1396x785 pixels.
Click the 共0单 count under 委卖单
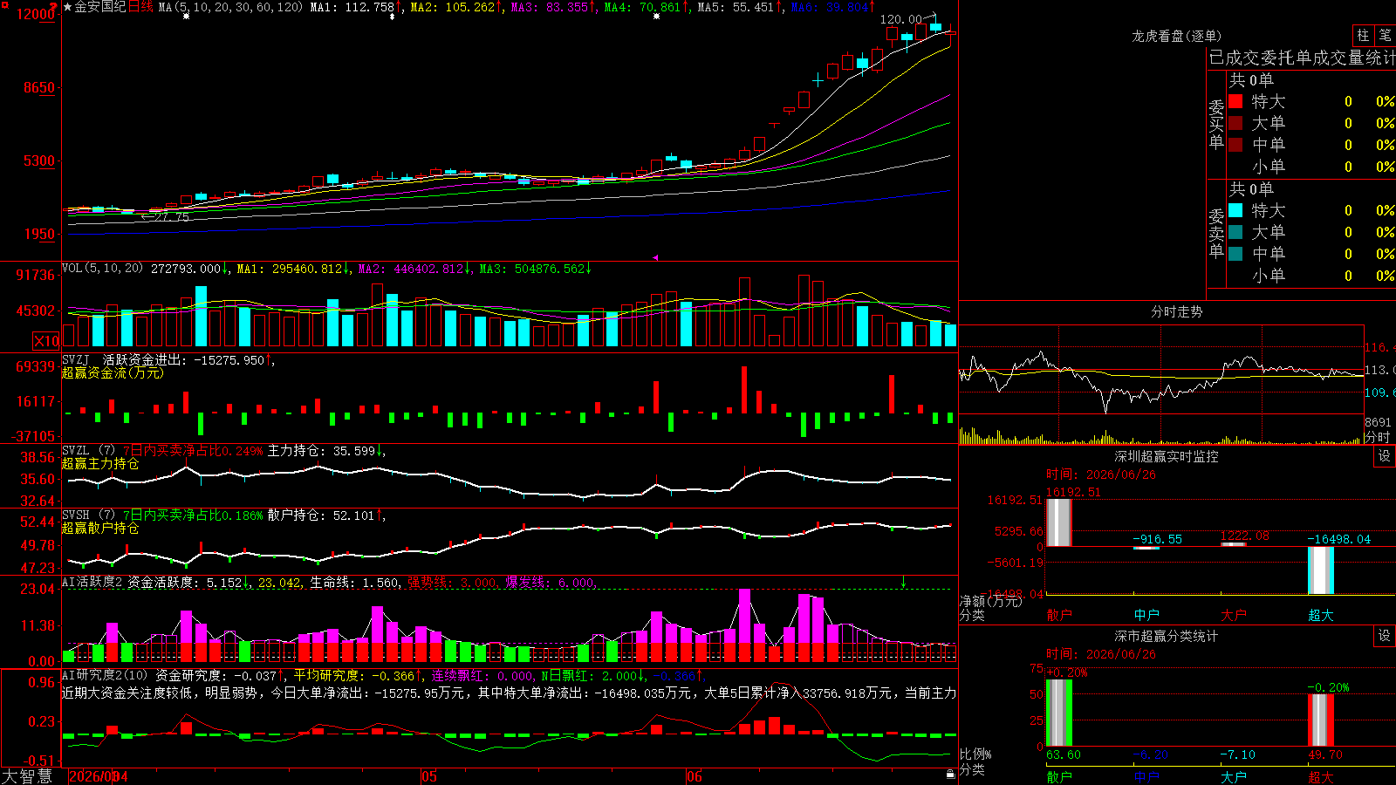1251,188
